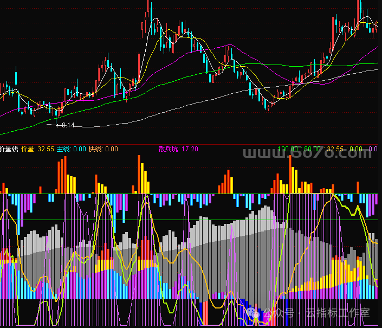Click the 0.00 readout at top right
Viewport: 382px width, 328px height.
coord(356,149)
